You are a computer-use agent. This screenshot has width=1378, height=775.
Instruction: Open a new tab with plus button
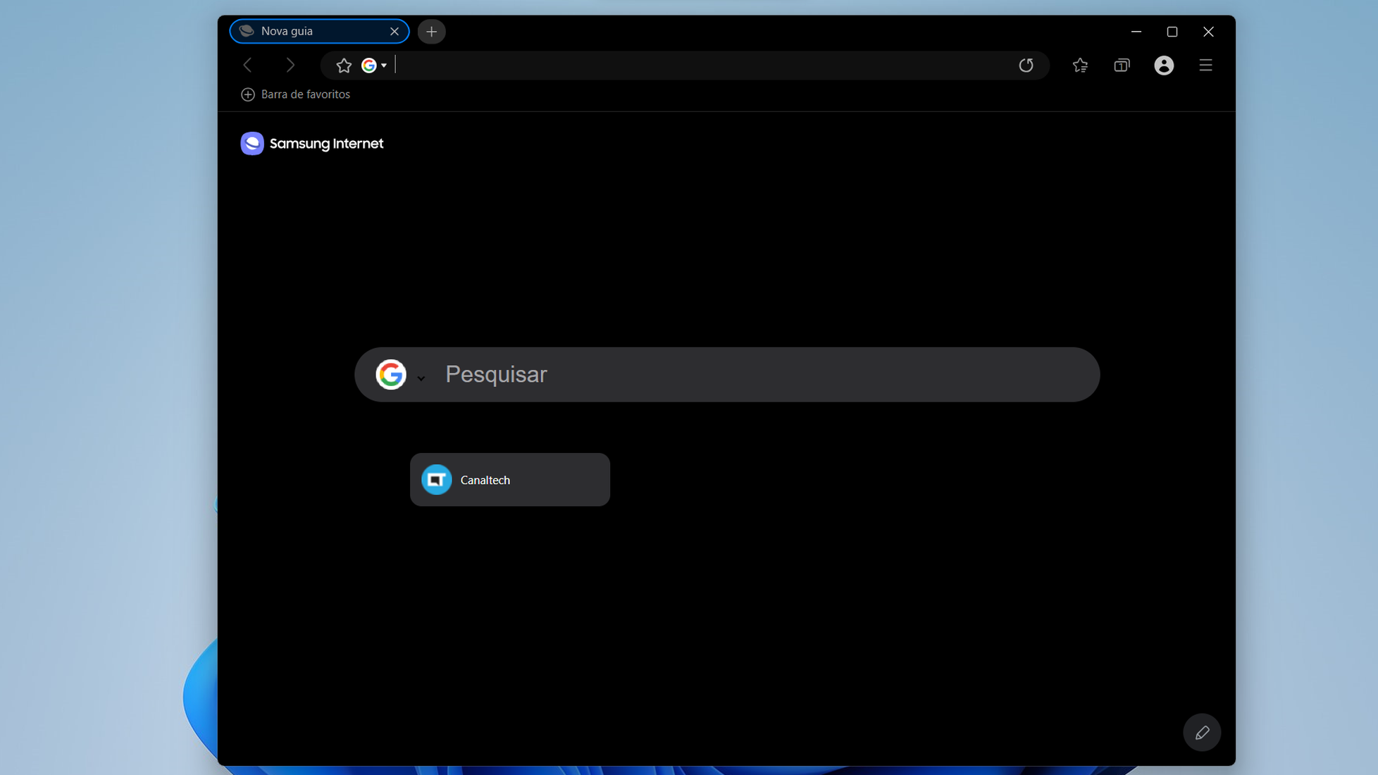tap(431, 31)
